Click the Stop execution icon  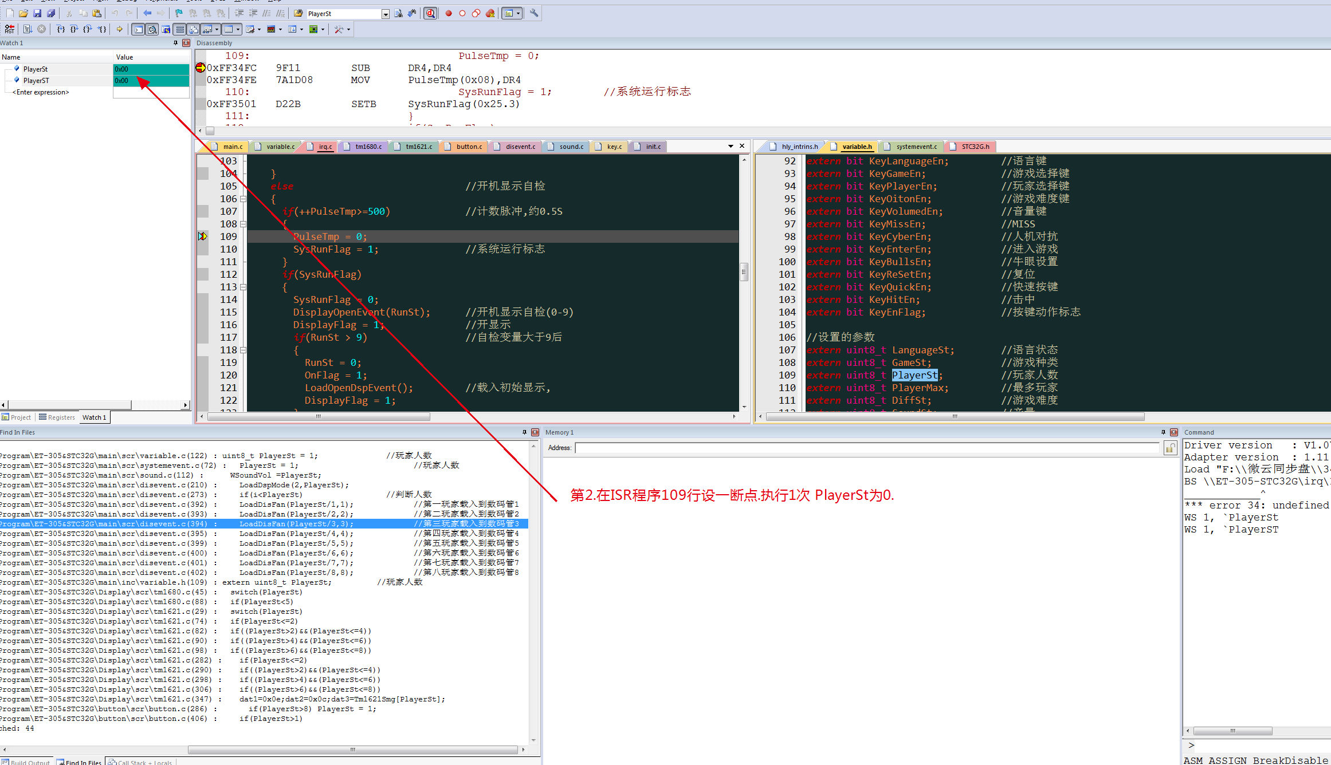[41, 29]
